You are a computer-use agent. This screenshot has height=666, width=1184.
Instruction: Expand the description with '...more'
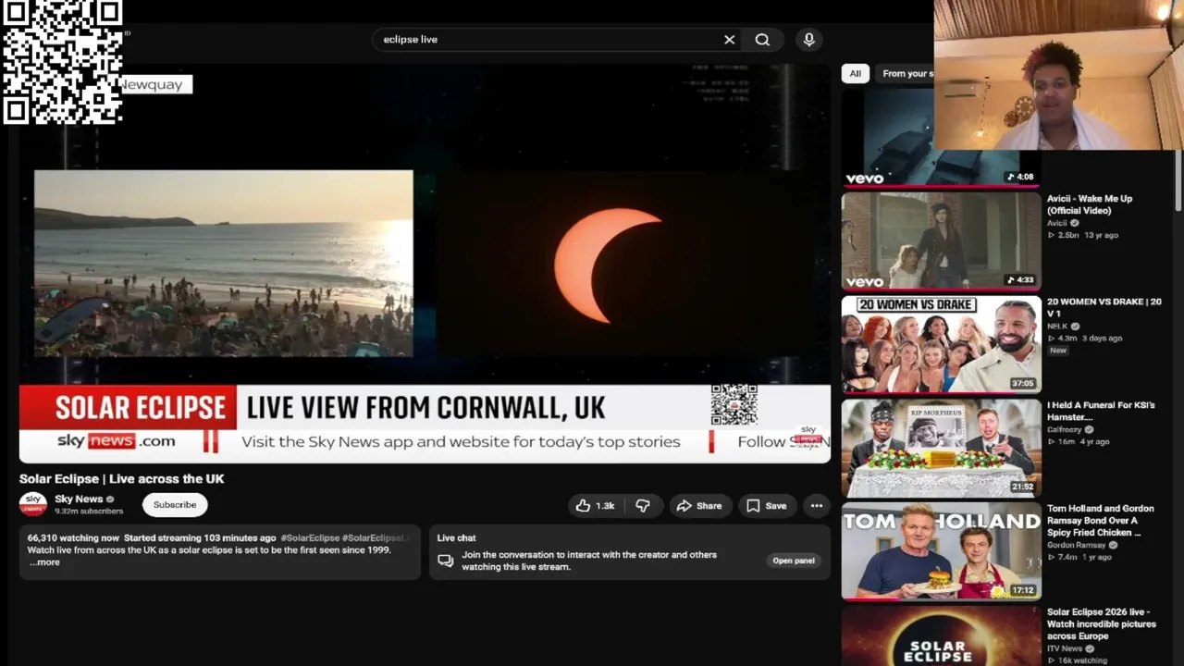click(44, 562)
